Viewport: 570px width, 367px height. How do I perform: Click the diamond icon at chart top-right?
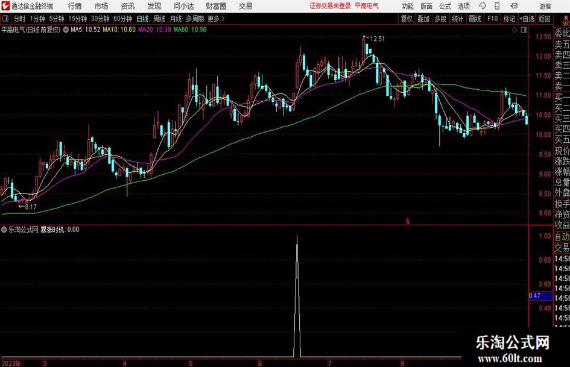click(x=515, y=30)
